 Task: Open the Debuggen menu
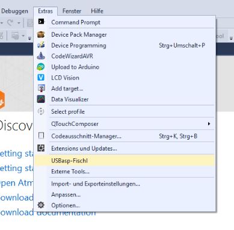(14, 11)
